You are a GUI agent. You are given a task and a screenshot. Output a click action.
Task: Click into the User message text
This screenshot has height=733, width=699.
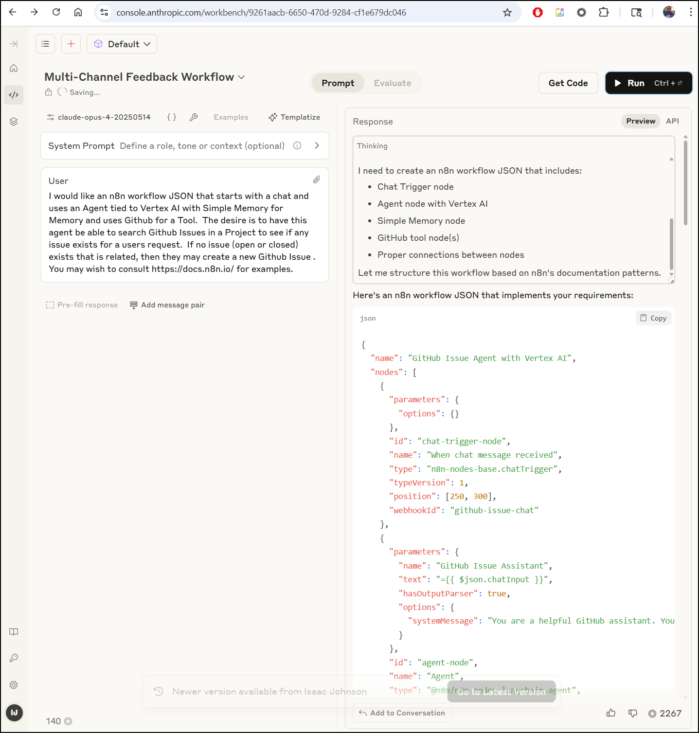pyautogui.click(x=182, y=232)
